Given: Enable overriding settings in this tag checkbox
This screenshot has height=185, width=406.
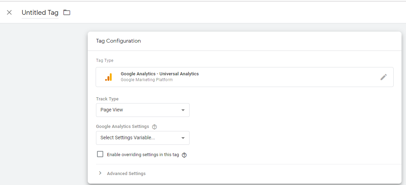Looking at the screenshot, I should [x=100, y=154].
